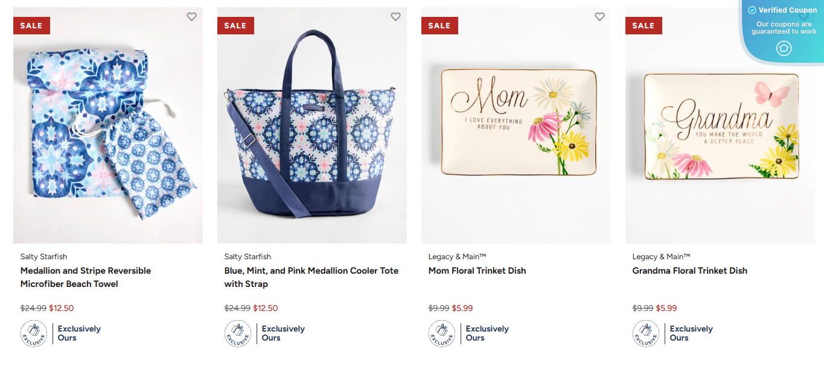Open Blue, Mint, and Pink Cooler Tote link
Image resolution: width=824 pixels, height=387 pixels.
[x=311, y=277]
